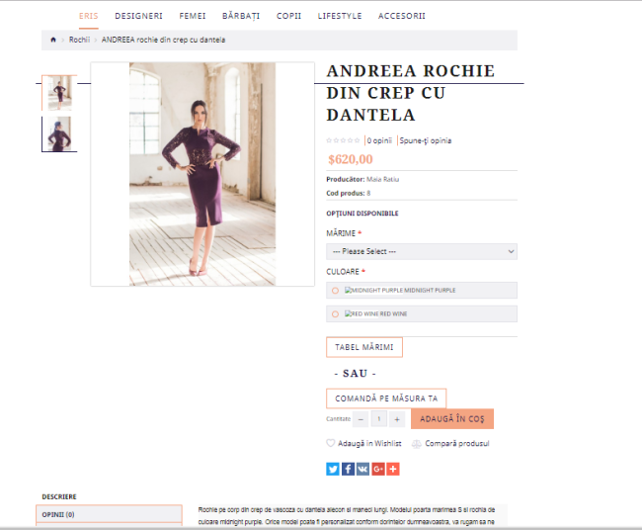Open the Accesorii menu
Image resolution: width=642 pixels, height=530 pixels.
click(402, 16)
